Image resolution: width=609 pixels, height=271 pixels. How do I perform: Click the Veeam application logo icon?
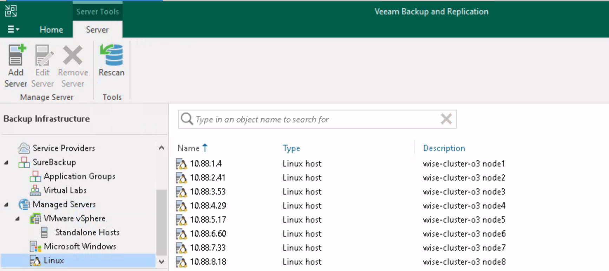11,11
